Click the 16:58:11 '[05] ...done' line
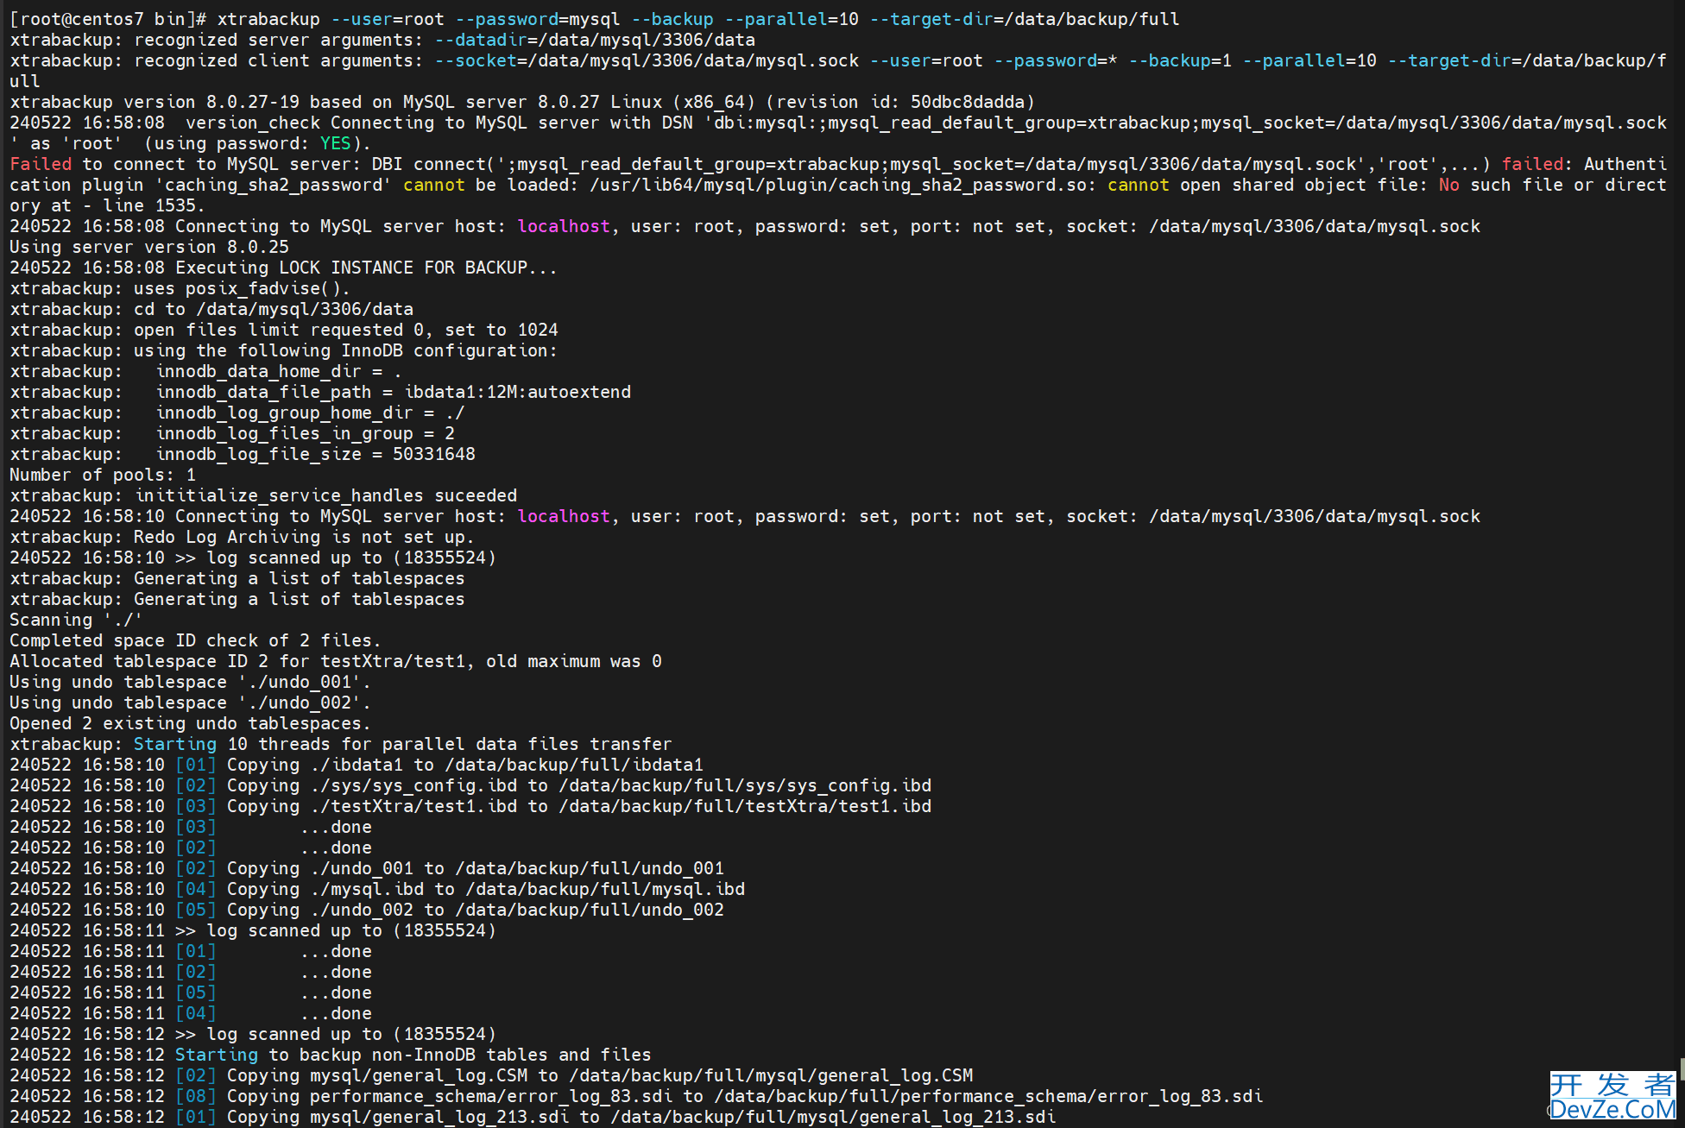Image resolution: width=1685 pixels, height=1128 pixels. click(191, 993)
